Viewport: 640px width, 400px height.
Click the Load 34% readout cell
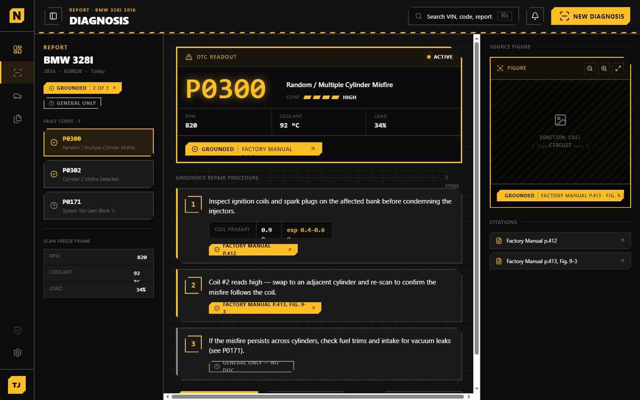click(x=414, y=122)
